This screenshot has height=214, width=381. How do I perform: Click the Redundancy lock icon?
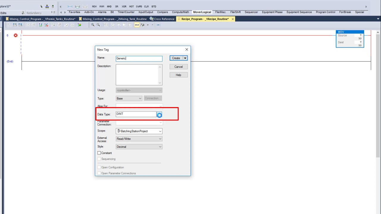23,13
